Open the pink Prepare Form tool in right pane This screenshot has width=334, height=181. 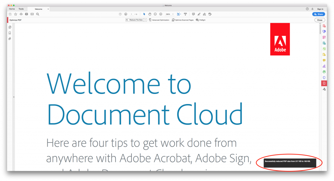(324, 37)
